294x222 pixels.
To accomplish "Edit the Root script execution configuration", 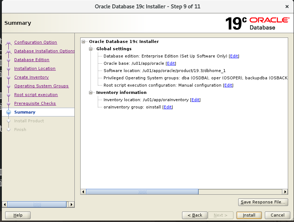I will pyautogui.click(x=228, y=85).
